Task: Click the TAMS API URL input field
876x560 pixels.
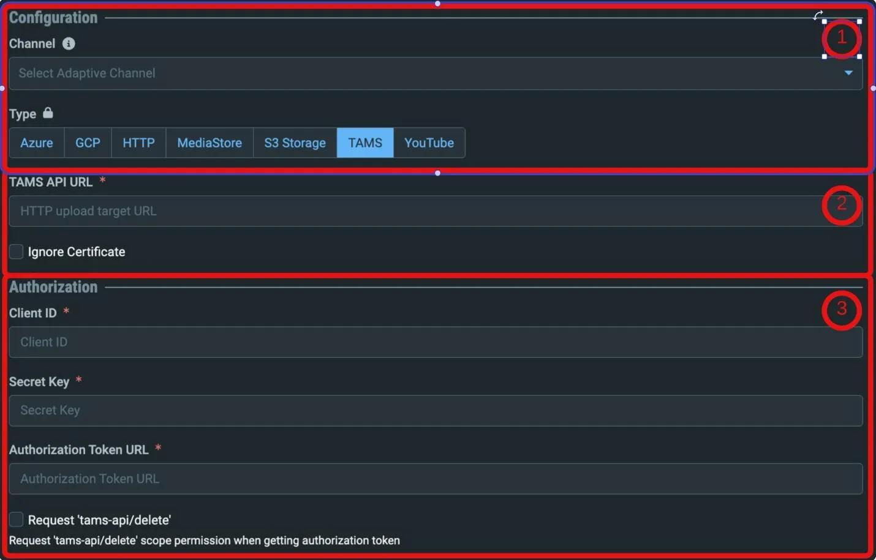Action: click(436, 211)
